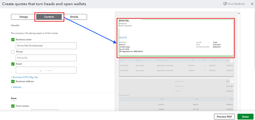Screen dimensions: 255x120
Task: Edit the item table section pencil icon
Action: 231,61
